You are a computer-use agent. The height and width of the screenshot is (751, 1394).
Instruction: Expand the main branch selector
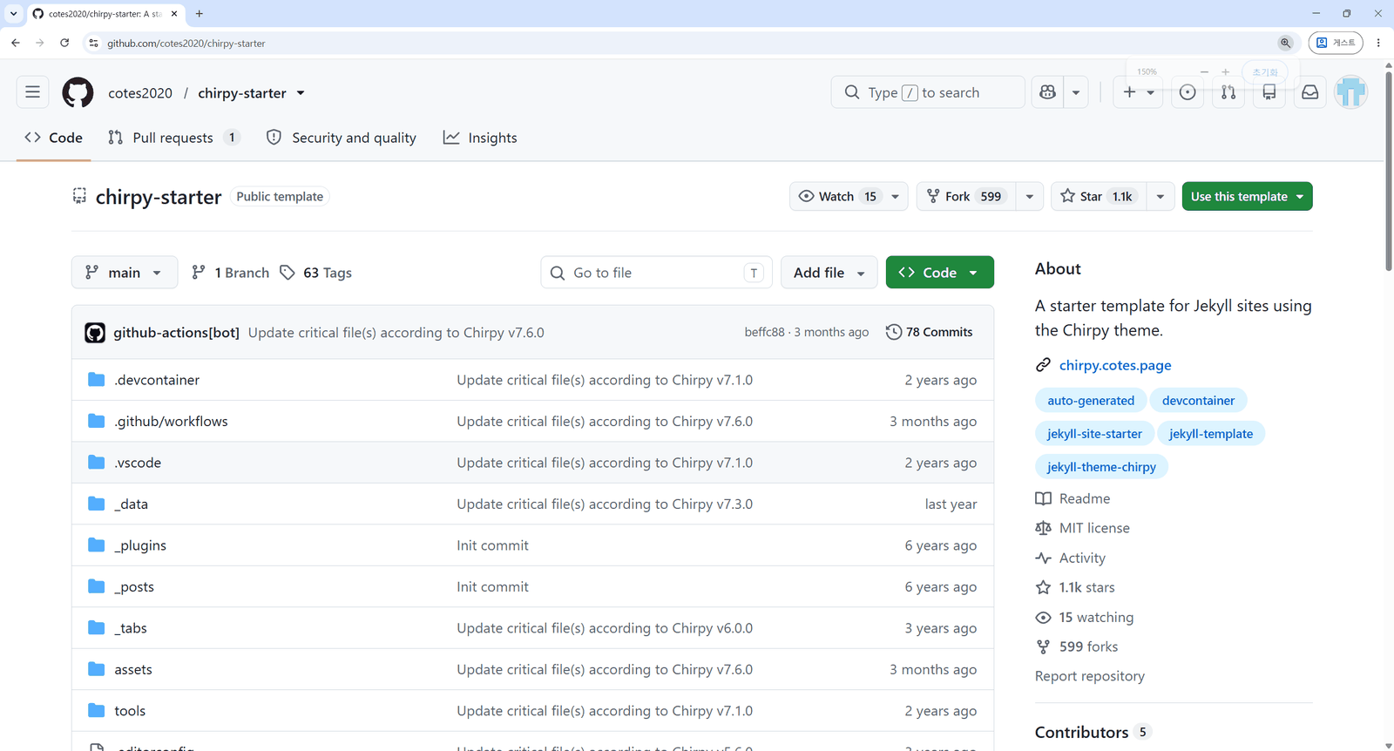point(125,273)
